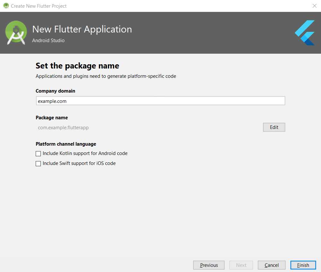The width and height of the screenshot is (321, 272).
Task: Click the Android Studio subtitle text
Action: [48, 41]
